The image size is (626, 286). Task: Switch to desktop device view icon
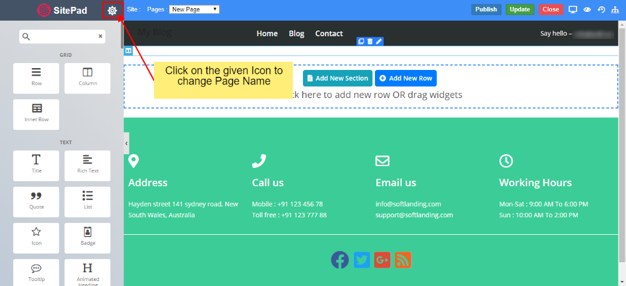tap(572, 9)
